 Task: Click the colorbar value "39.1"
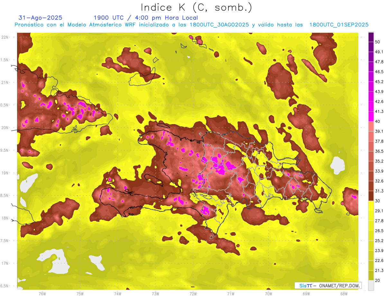tap(379, 131)
